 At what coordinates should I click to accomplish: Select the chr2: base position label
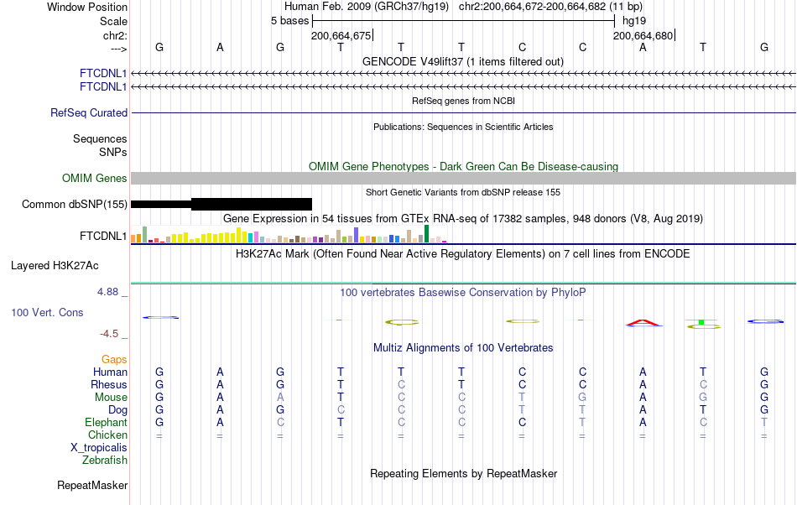point(115,35)
